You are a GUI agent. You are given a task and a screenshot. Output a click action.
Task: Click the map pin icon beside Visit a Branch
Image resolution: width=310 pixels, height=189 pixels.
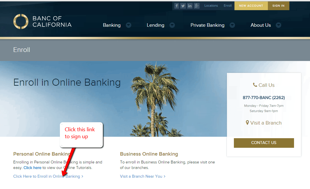(x=247, y=123)
